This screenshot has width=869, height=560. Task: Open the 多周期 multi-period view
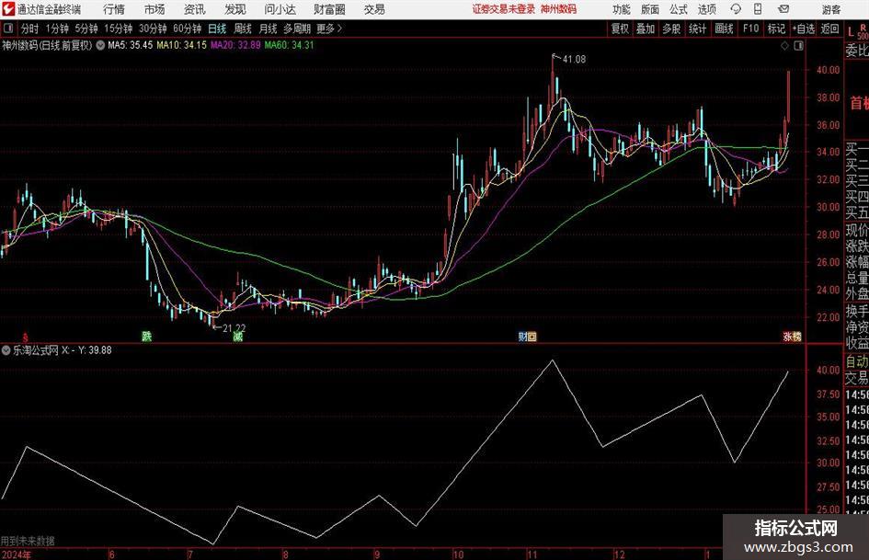point(297,29)
